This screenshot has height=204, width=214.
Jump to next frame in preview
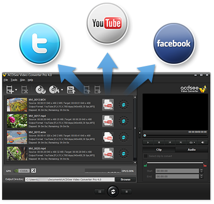[181, 142]
